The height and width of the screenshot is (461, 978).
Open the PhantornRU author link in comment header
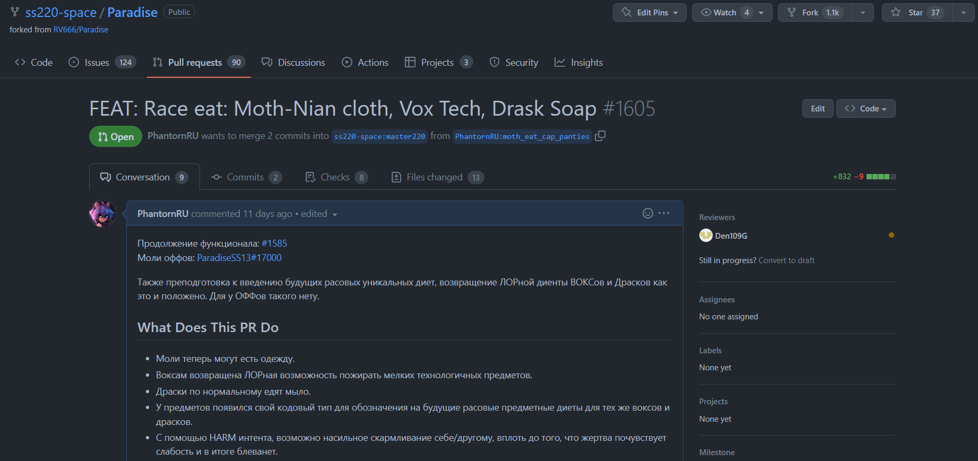(163, 214)
